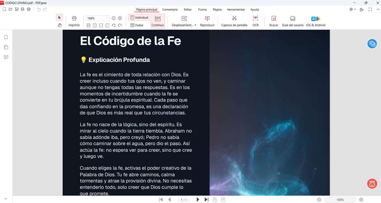Open the blue convert-to-Word floating button
Screen dimensions: 381x203
[372, 44]
